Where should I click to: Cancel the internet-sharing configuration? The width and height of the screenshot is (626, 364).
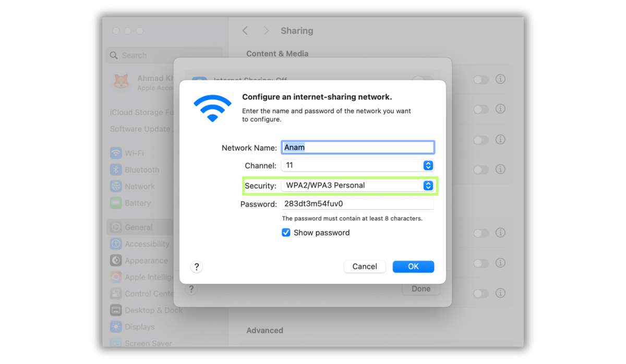pos(365,266)
